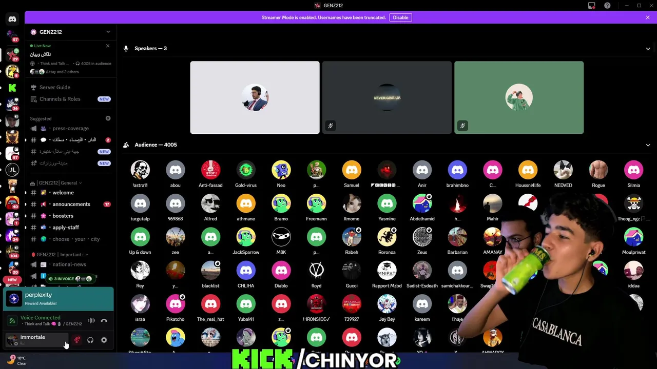Image resolution: width=657 pixels, height=369 pixels.
Task: Open audience member JackSparrow's avatar
Action: pos(246,237)
